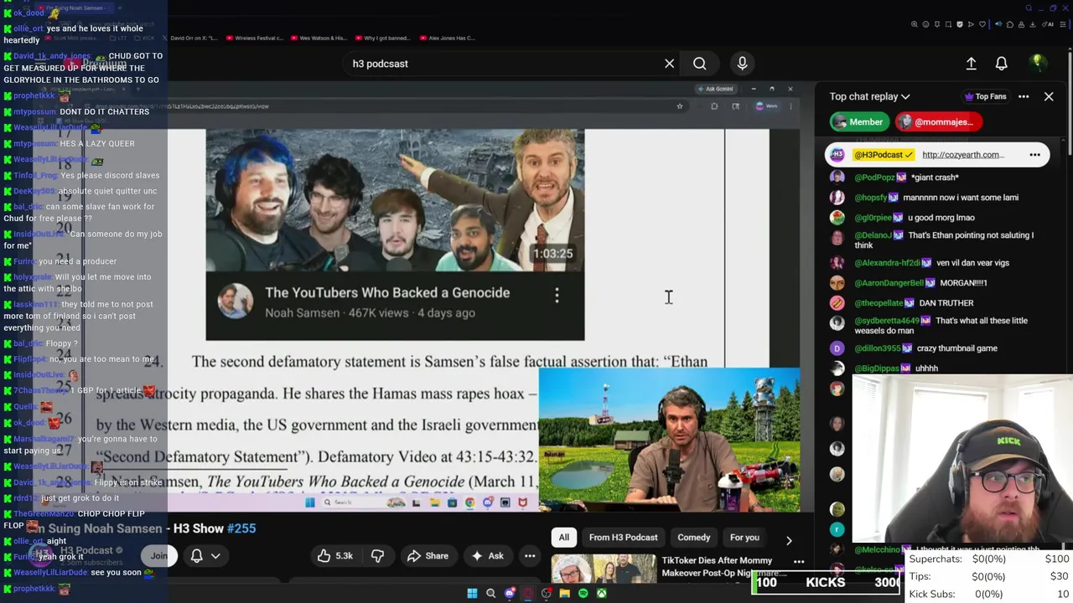Viewport: 1073px width, 603px height.
Task: Open Discord from the taskbar
Action: click(510, 593)
